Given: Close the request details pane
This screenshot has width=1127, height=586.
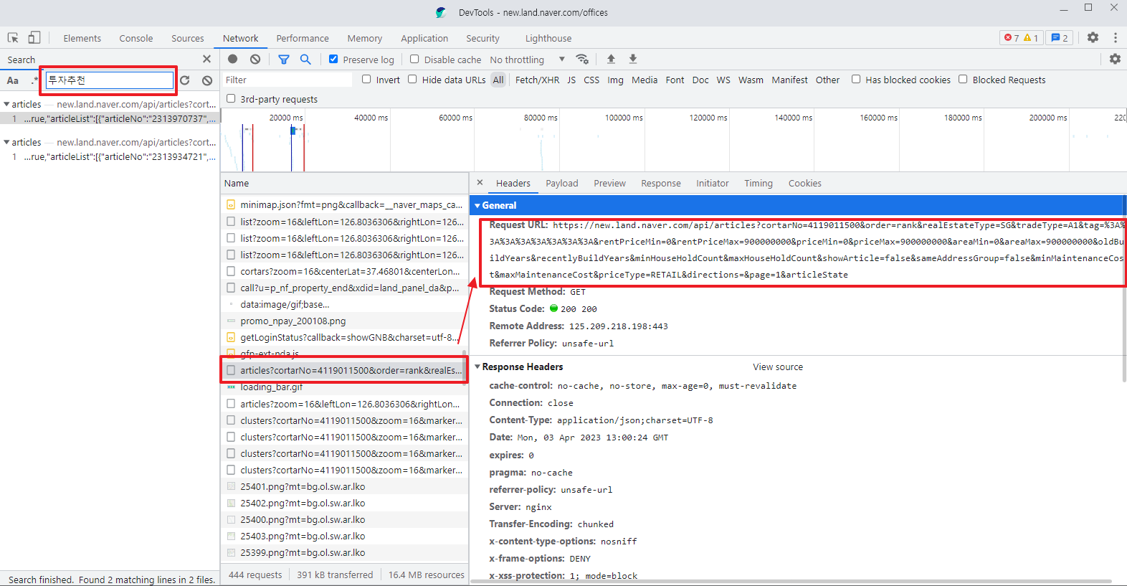Looking at the screenshot, I should pyautogui.click(x=480, y=183).
